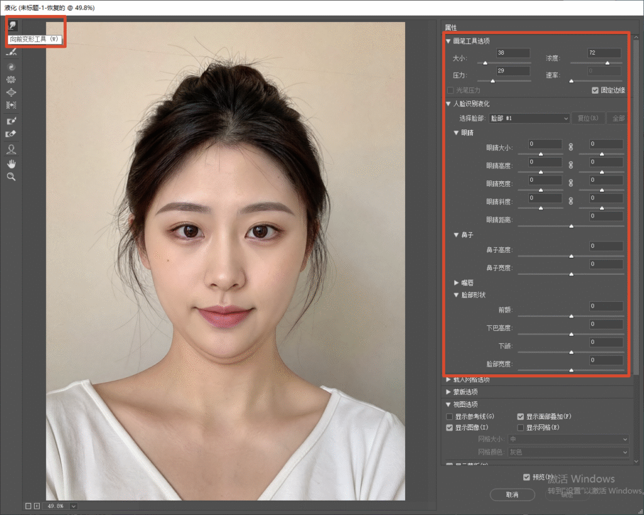644x515 pixels.
Task: Select the Twirl Clockwise tool
Action: tap(11, 67)
